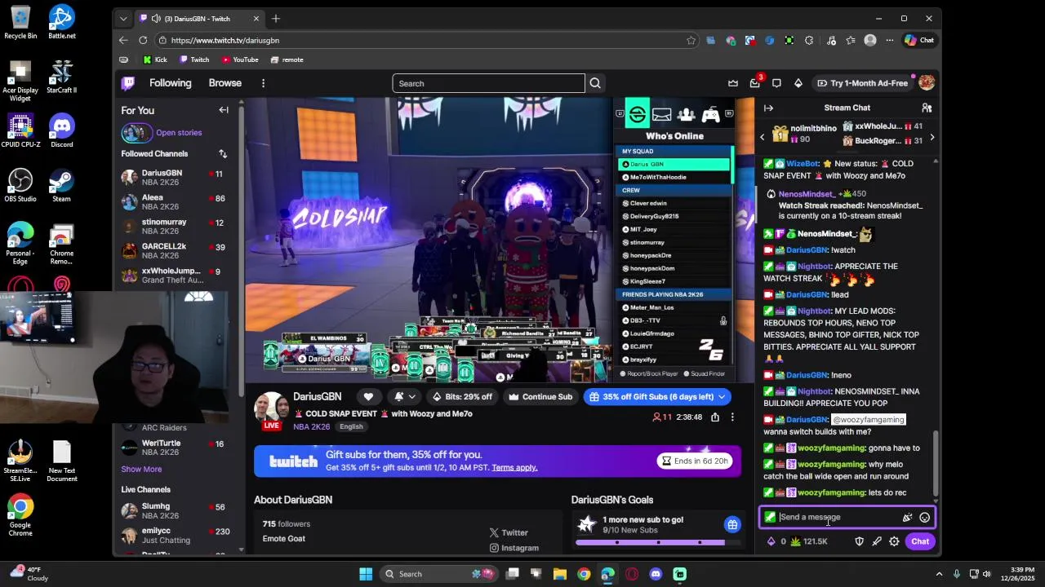Select the DariusGBN - Twitch browser tab
The image size is (1045, 587).
[199, 18]
